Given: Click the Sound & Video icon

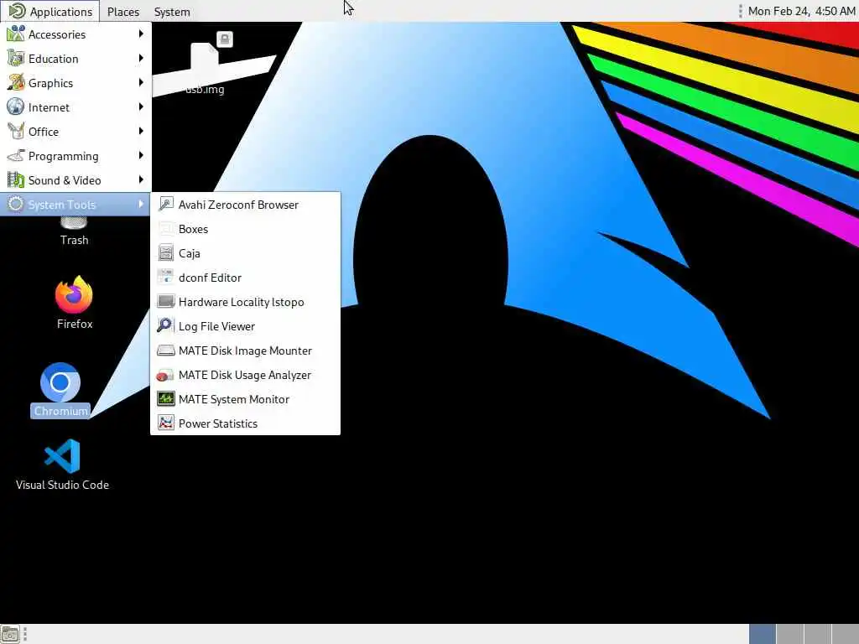Looking at the screenshot, I should tap(16, 179).
